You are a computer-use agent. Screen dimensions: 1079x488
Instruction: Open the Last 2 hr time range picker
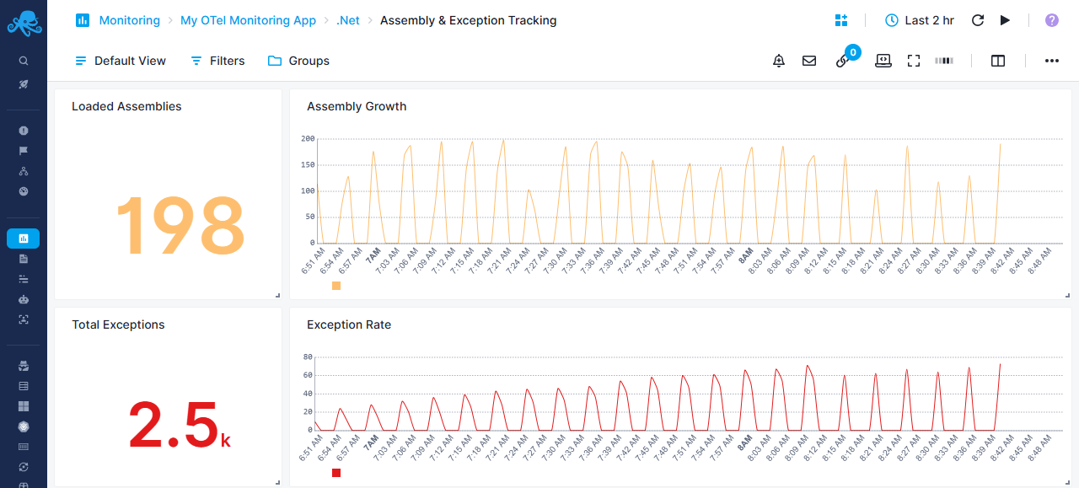(x=919, y=19)
